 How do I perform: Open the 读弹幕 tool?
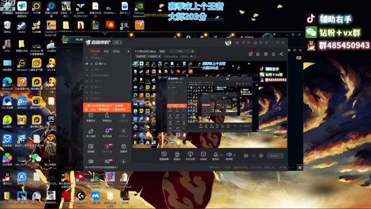tap(90, 148)
